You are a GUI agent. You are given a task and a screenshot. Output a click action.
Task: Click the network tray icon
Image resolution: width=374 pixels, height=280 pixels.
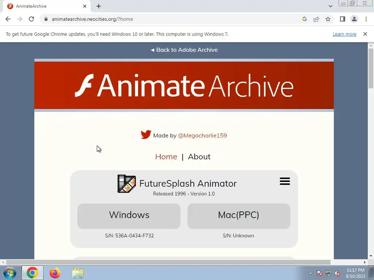328,273
